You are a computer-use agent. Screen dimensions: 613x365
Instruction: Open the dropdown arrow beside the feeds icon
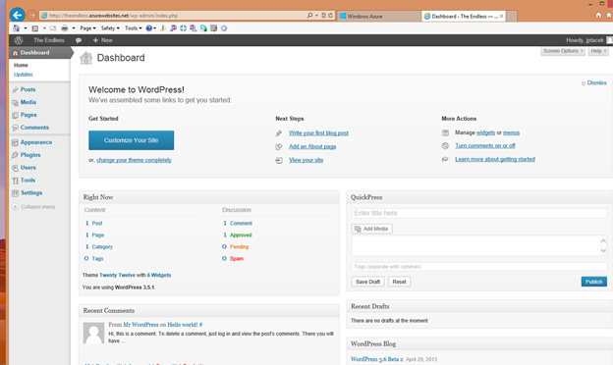tap(44, 28)
